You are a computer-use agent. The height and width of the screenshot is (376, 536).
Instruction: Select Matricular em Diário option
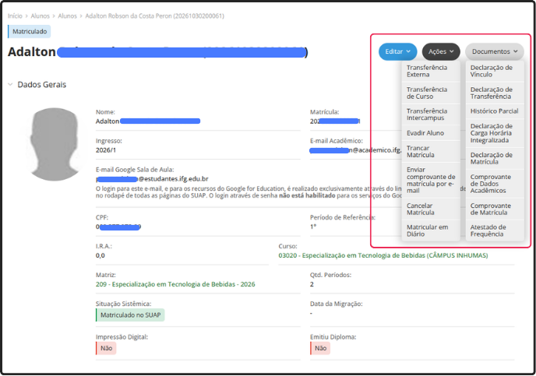426,230
